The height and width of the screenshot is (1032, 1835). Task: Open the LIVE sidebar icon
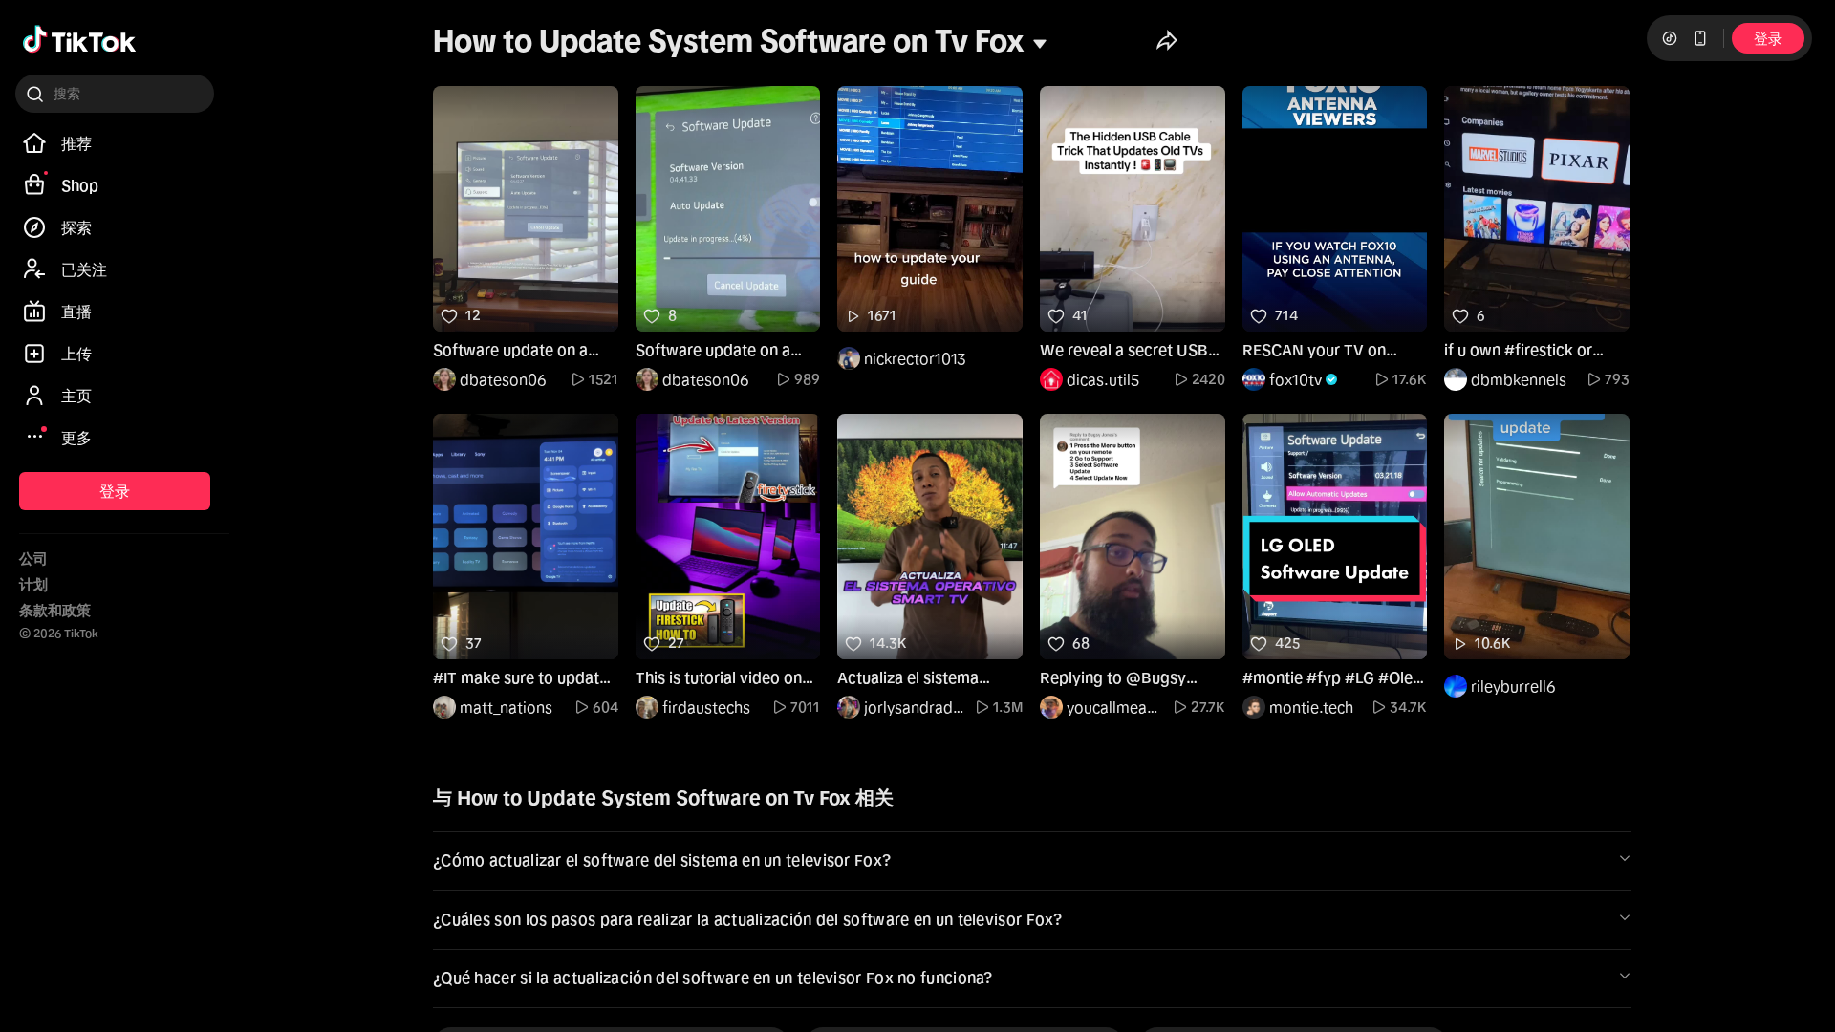(x=34, y=312)
